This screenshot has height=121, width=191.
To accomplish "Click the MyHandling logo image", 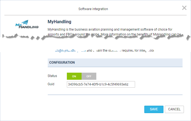I will pyautogui.click(x=27, y=24).
